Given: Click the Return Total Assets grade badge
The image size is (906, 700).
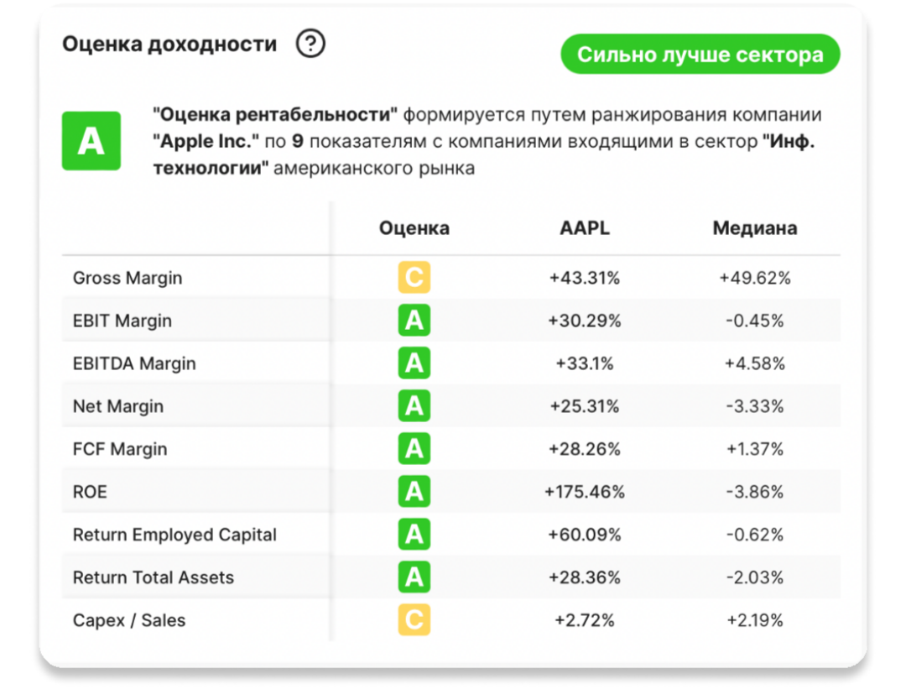Looking at the screenshot, I should pyautogui.click(x=414, y=577).
